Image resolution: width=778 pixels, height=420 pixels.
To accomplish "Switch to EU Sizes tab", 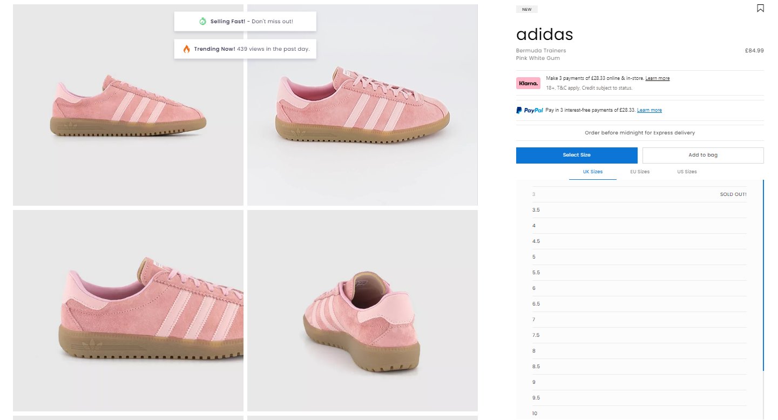I will 640,172.
